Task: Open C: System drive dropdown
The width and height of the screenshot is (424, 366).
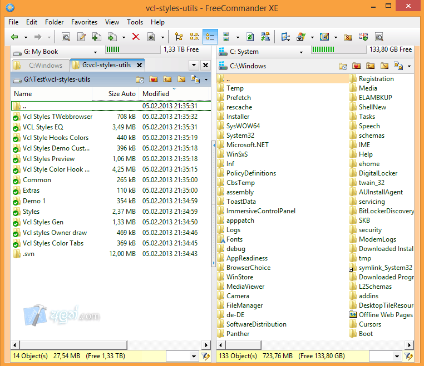Action: 301,52
